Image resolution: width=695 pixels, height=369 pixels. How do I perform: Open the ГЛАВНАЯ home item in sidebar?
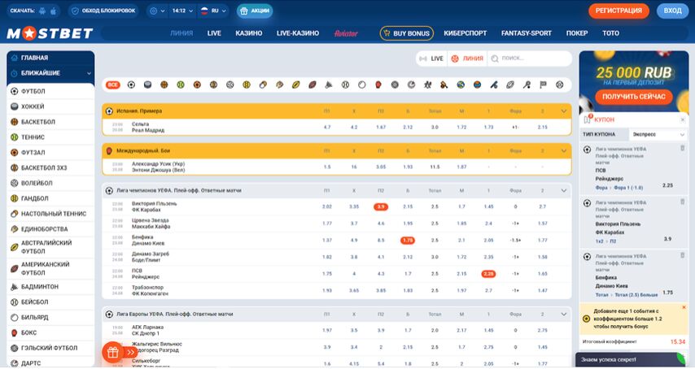(x=50, y=58)
